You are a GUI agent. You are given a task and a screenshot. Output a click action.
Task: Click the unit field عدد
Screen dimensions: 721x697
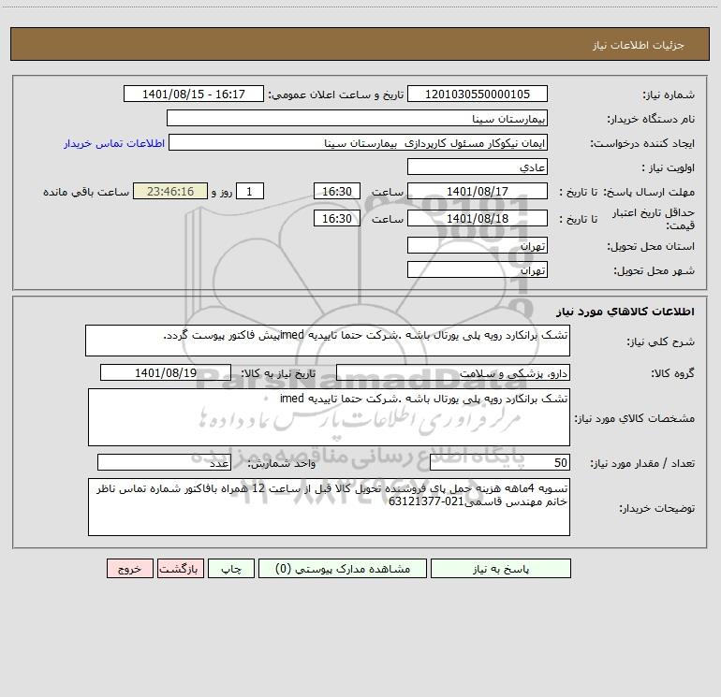164,462
